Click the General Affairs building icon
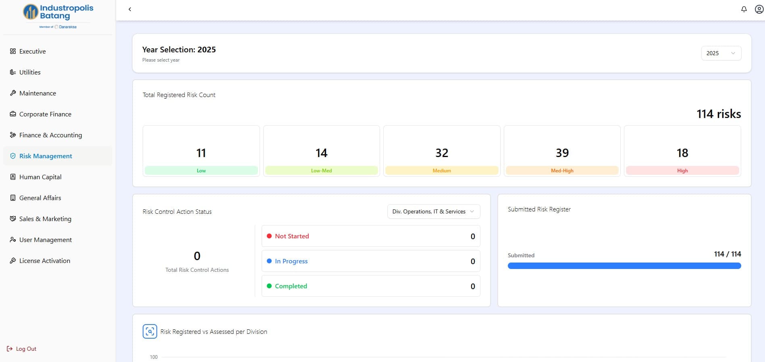The image size is (765, 362). [13, 198]
